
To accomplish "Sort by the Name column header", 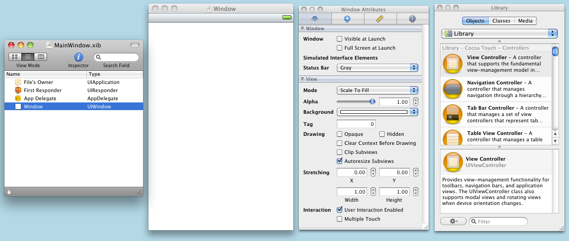I will coord(45,74).
